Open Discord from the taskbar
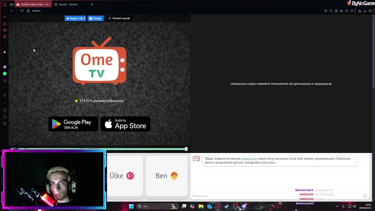375x211 pixels. coord(244,206)
